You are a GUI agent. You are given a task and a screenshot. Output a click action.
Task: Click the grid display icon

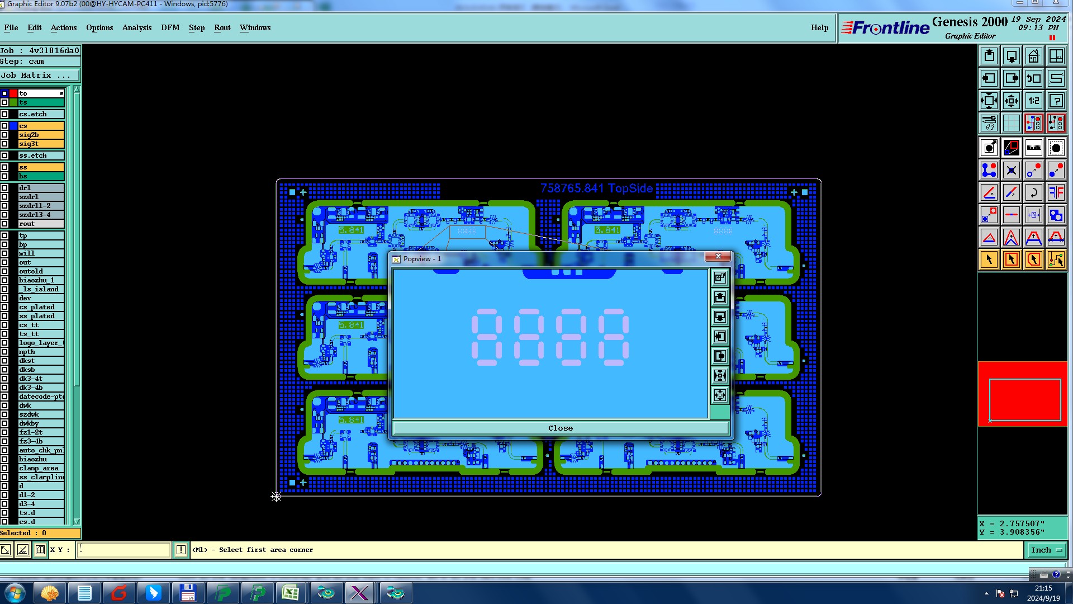[1011, 123]
